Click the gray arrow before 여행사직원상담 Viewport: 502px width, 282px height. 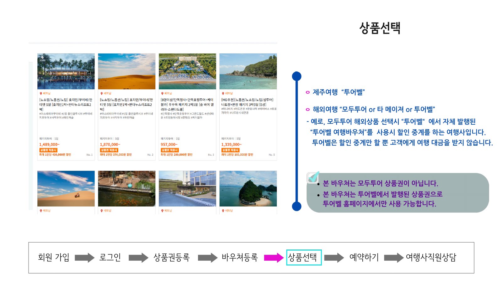click(x=394, y=258)
